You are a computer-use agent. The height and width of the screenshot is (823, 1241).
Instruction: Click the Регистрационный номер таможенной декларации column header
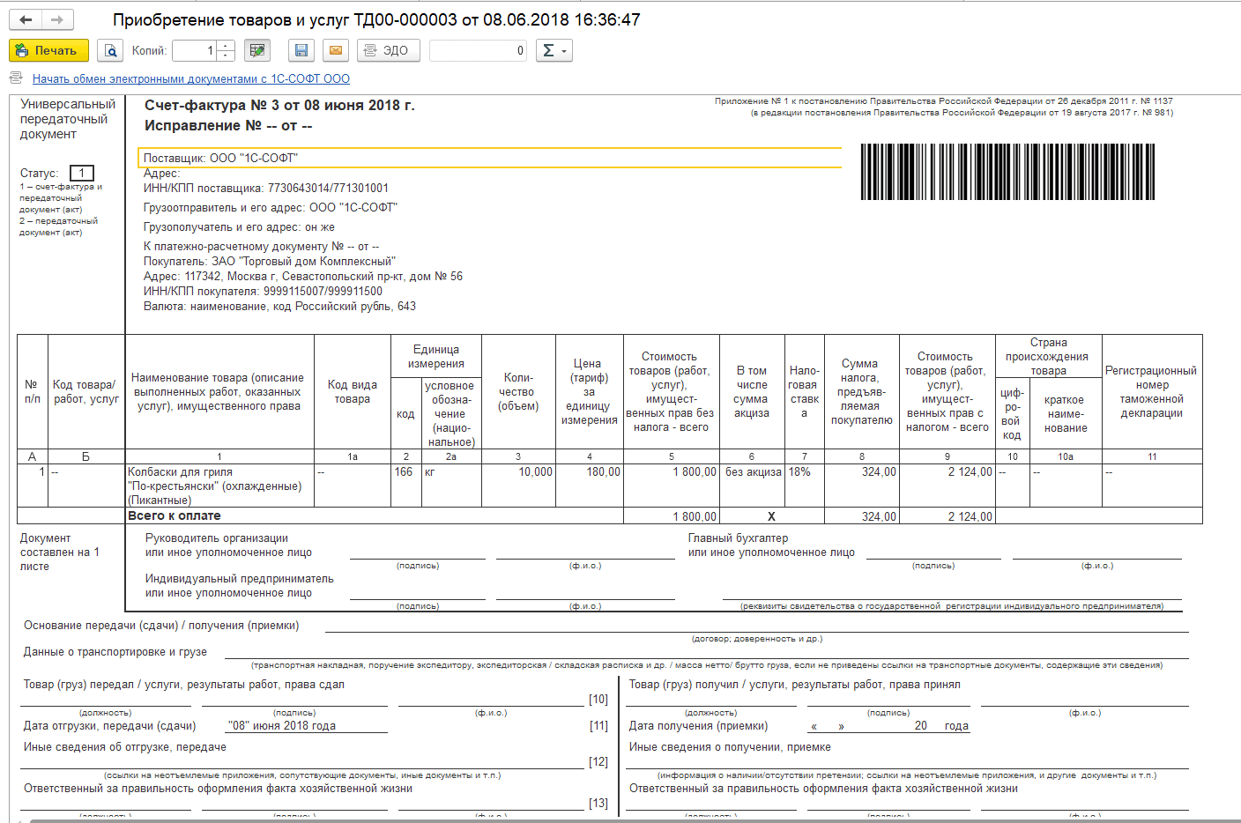1152,392
